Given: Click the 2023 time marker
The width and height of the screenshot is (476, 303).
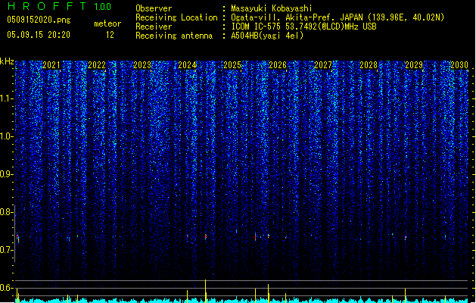Looking at the screenshot, I should (142, 65).
